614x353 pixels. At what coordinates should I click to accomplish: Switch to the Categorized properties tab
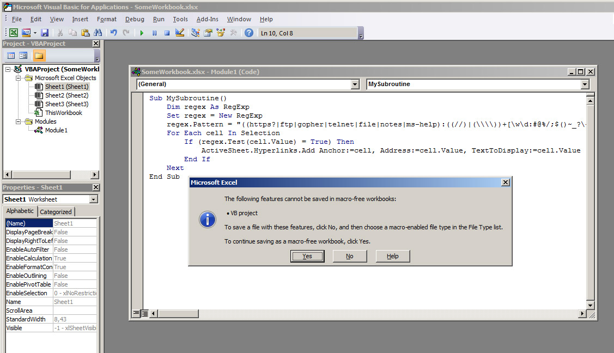coord(56,212)
